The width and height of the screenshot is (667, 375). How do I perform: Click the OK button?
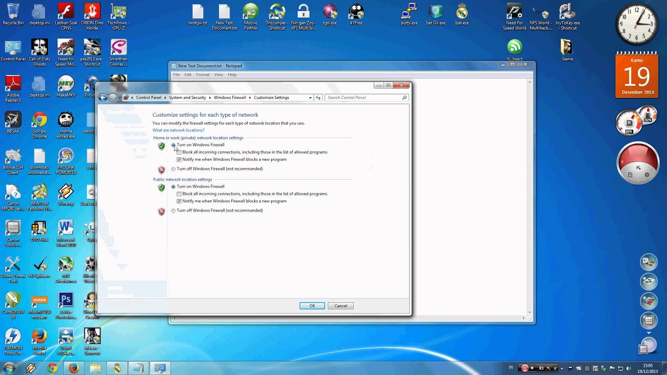point(312,306)
